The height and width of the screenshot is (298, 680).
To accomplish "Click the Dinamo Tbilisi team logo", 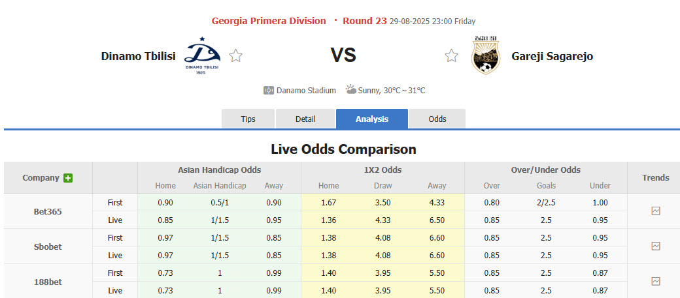I will point(203,56).
